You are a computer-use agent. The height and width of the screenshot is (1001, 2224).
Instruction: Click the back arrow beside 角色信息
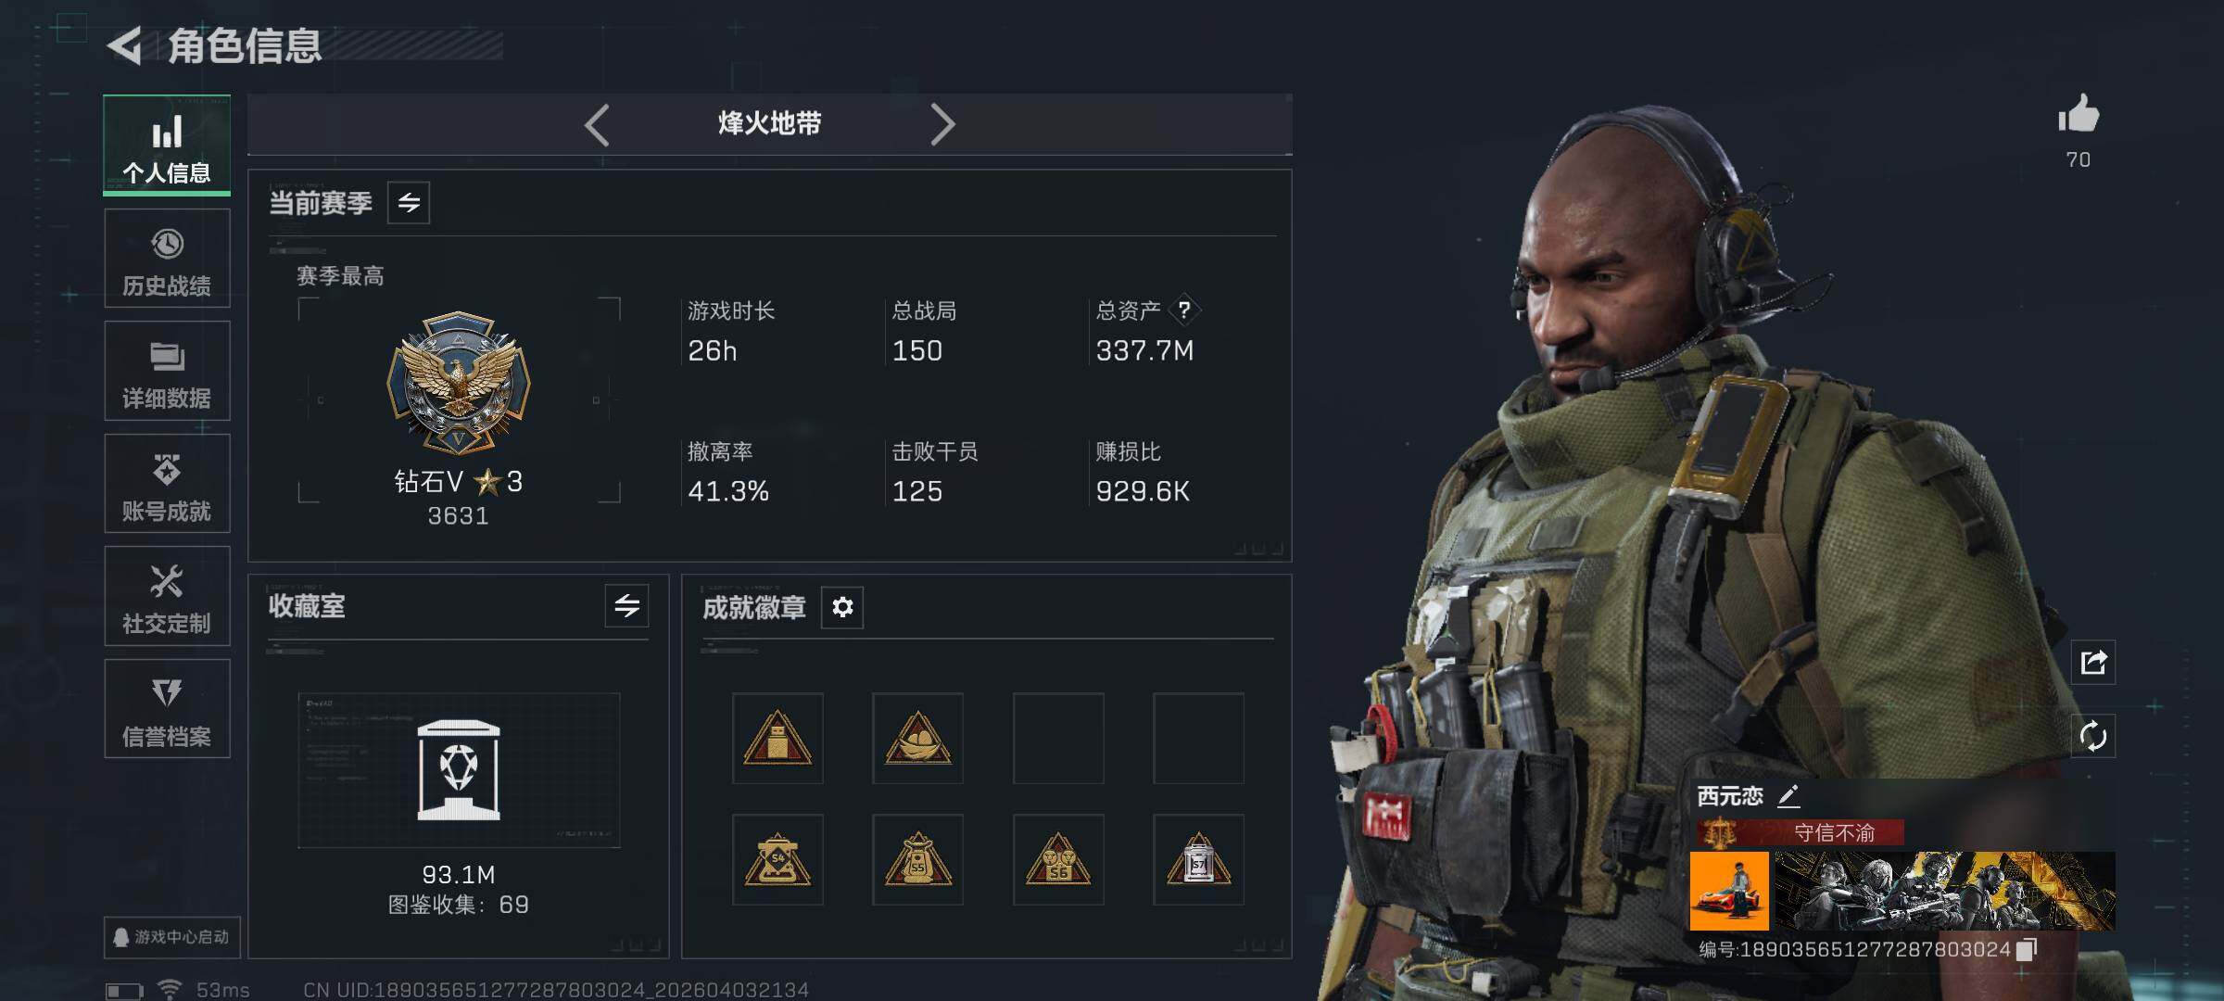tap(125, 45)
